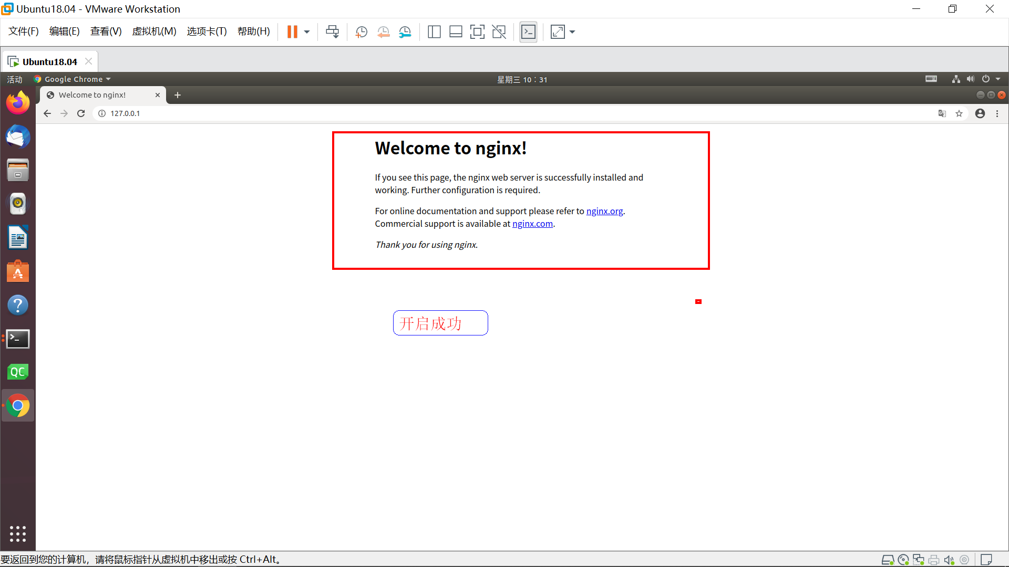Screen dimensions: 1009x567
Task: Launch Ubuntu Software from the dock
Action: (x=18, y=272)
